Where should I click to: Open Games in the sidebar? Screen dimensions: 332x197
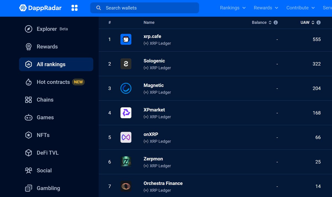[56, 117]
